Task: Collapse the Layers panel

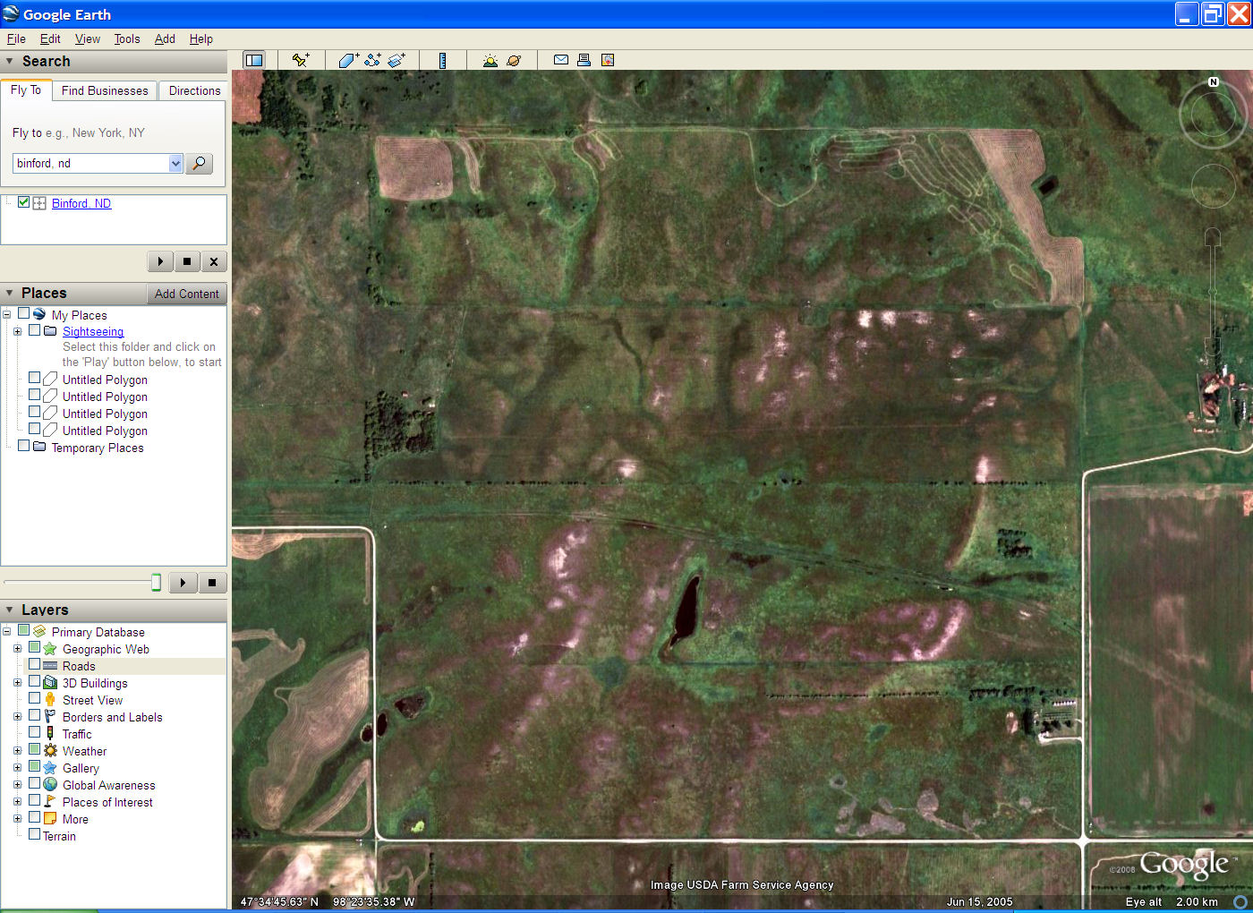Action: [x=9, y=610]
